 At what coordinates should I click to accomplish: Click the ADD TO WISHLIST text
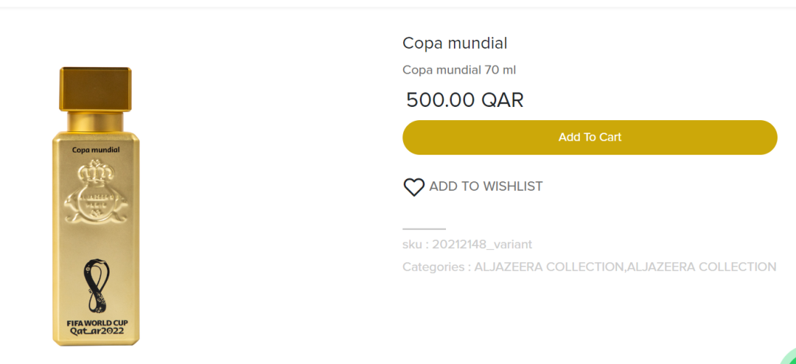pos(486,186)
